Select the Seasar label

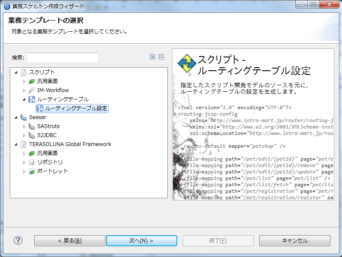click(x=38, y=117)
